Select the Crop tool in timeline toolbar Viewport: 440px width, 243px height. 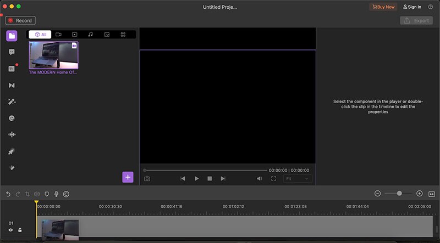27,194
